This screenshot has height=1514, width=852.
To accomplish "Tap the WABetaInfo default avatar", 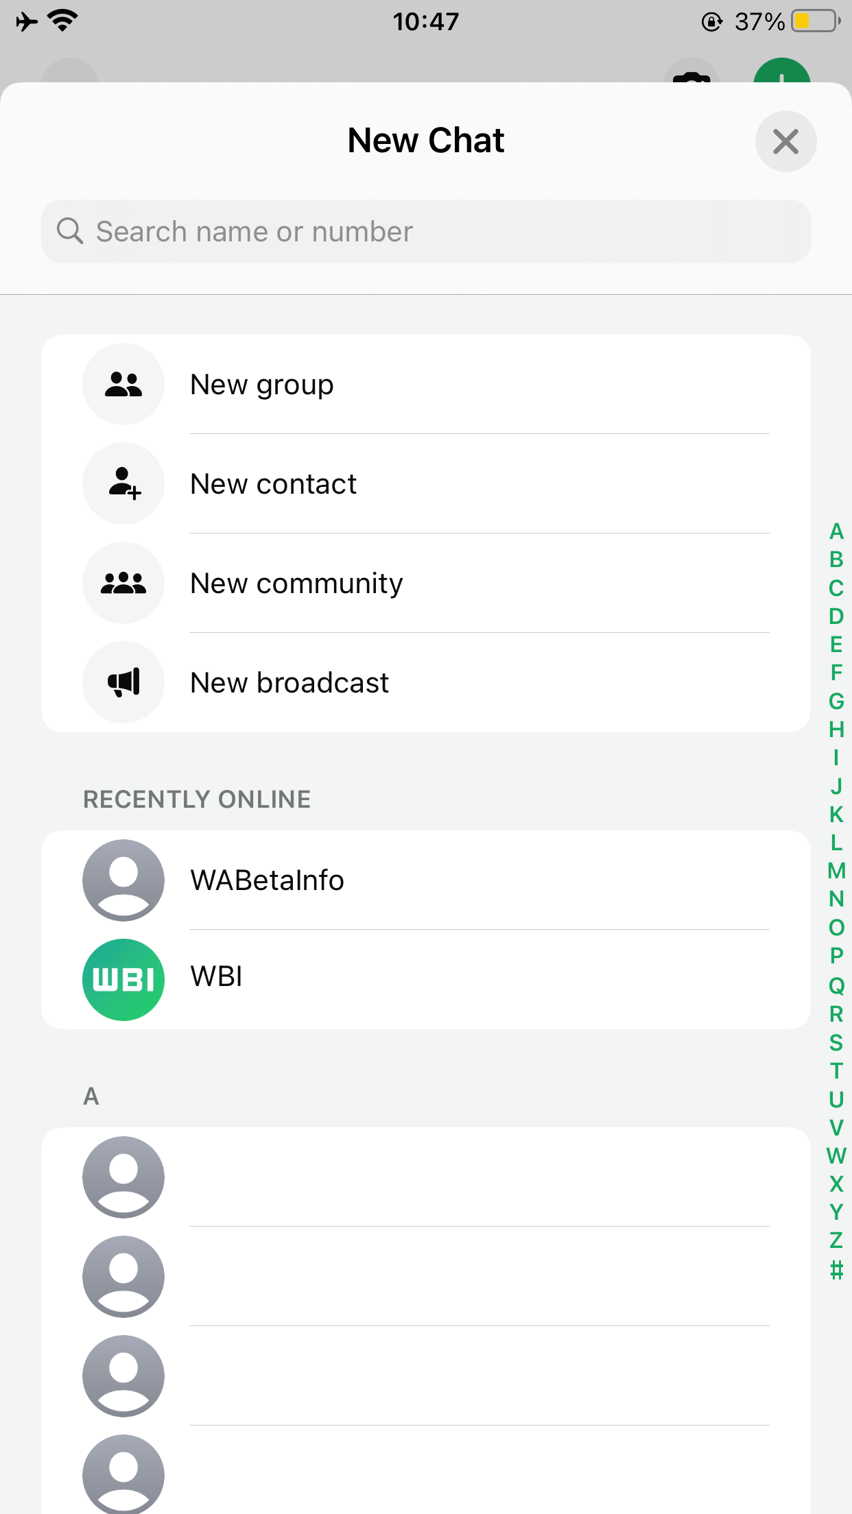I will pos(123,880).
